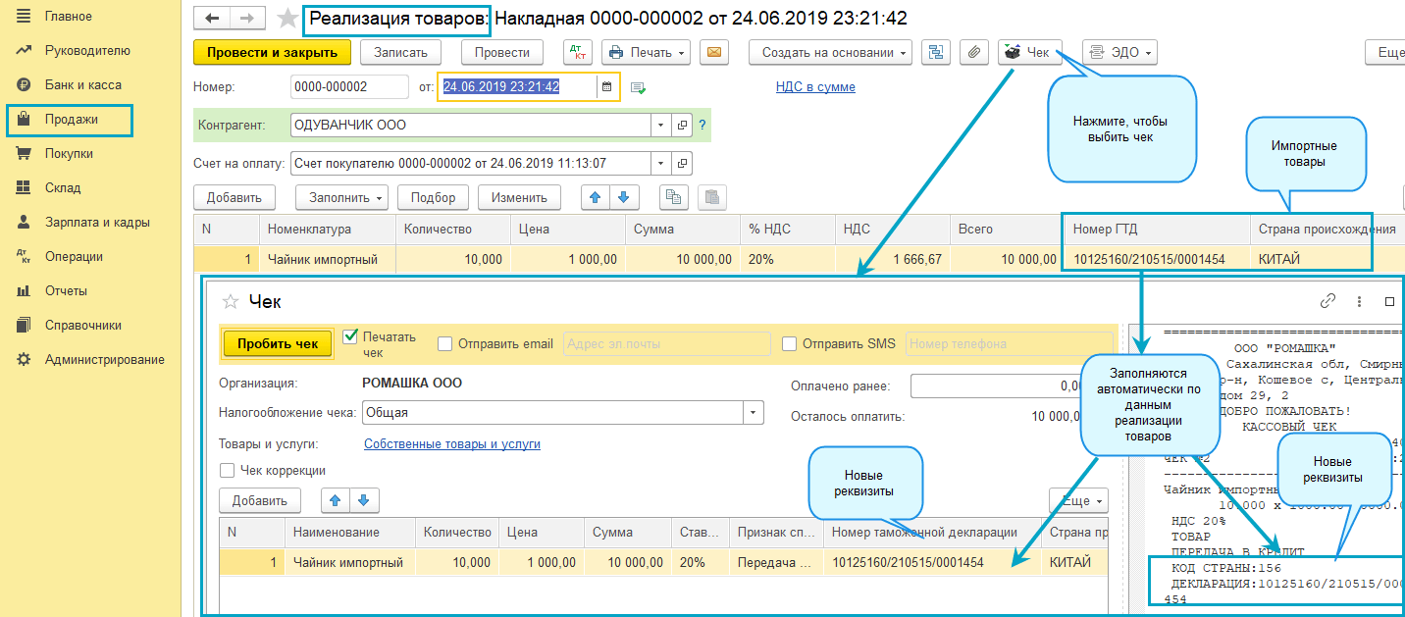The width and height of the screenshot is (1405, 617).
Task: Open the НДС в сумме link
Action: click(x=814, y=87)
